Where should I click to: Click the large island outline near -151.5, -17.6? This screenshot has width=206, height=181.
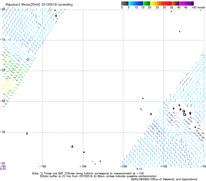pos(184,113)
